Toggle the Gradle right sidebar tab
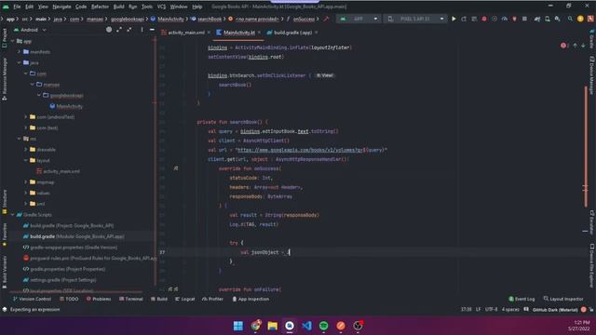The image size is (596, 335). tap(592, 39)
